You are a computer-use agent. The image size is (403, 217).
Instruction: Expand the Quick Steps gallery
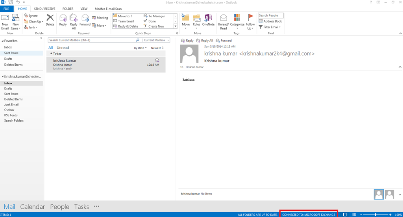[176, 26]
